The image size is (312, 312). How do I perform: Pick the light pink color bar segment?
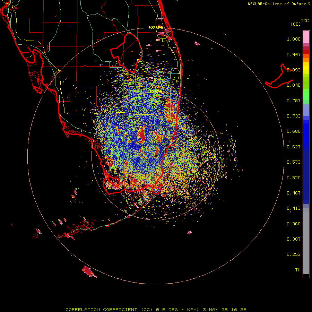pos(306,37)
